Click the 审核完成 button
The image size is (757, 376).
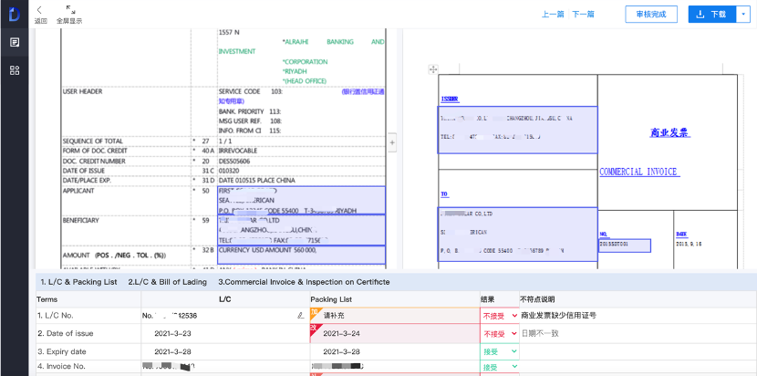(651, 15)
